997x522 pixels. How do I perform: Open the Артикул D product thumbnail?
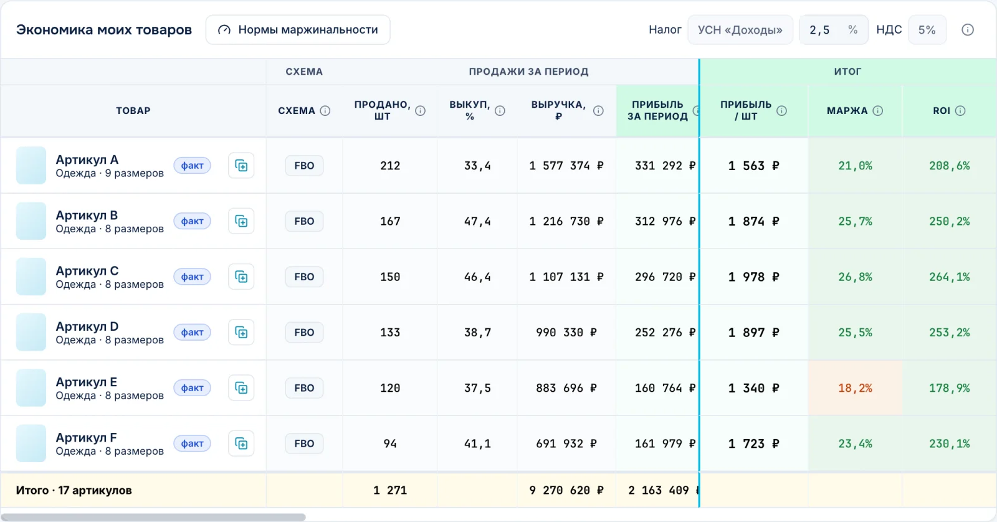[x=31, y=332]
